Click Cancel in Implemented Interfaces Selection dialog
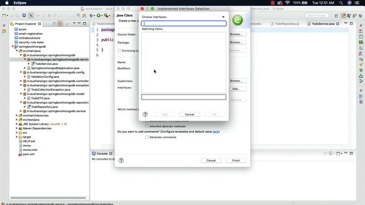Image resolution: width=365 pixels, height=205 pixels. coord(189,114)
